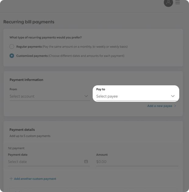
Task: Click the Recurring bill payments heading
Action: click(29, 22)
